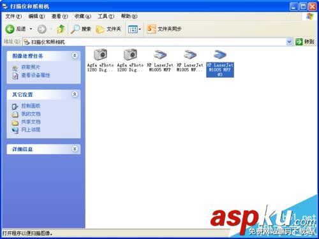Select the first Agfa ePhoto 1280 camera icon
The height and width of the screenshot is (239, 319).
click(x=100, y=55)
